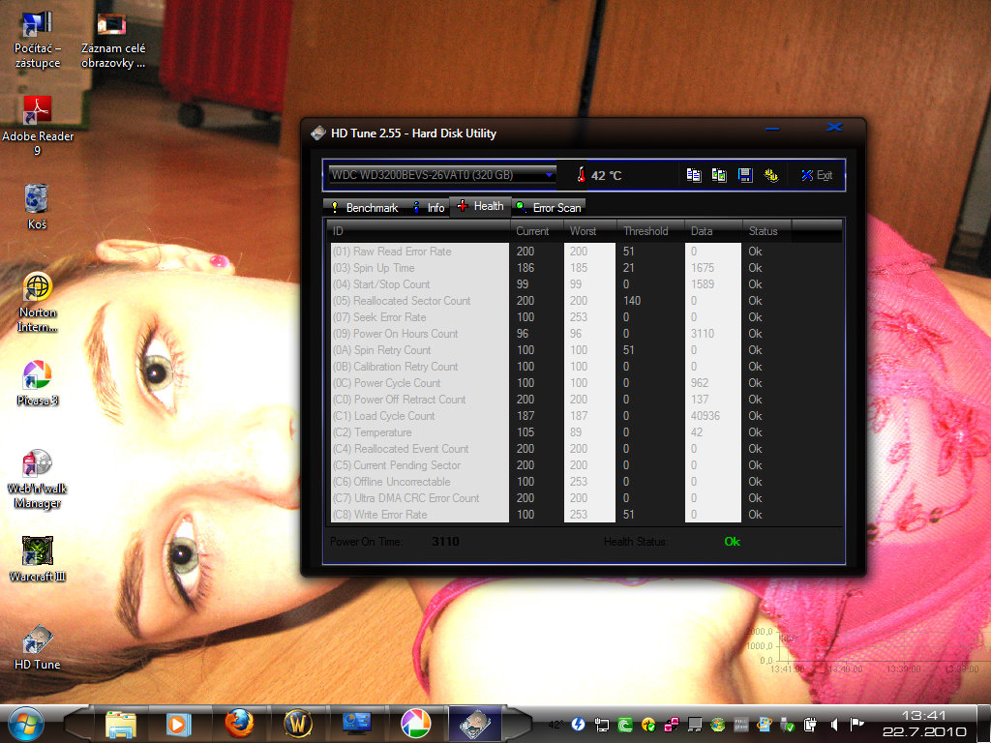Switch to the Error Scan tab
Screen dimensions: 991x743
549,208
